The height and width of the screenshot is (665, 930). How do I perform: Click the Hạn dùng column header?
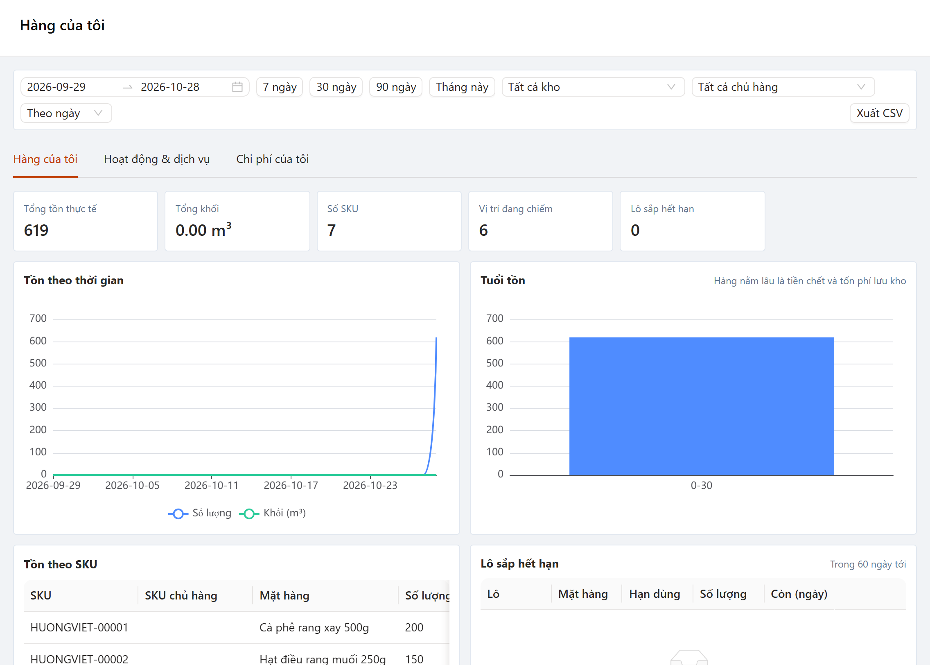click(x=657, y=594)
